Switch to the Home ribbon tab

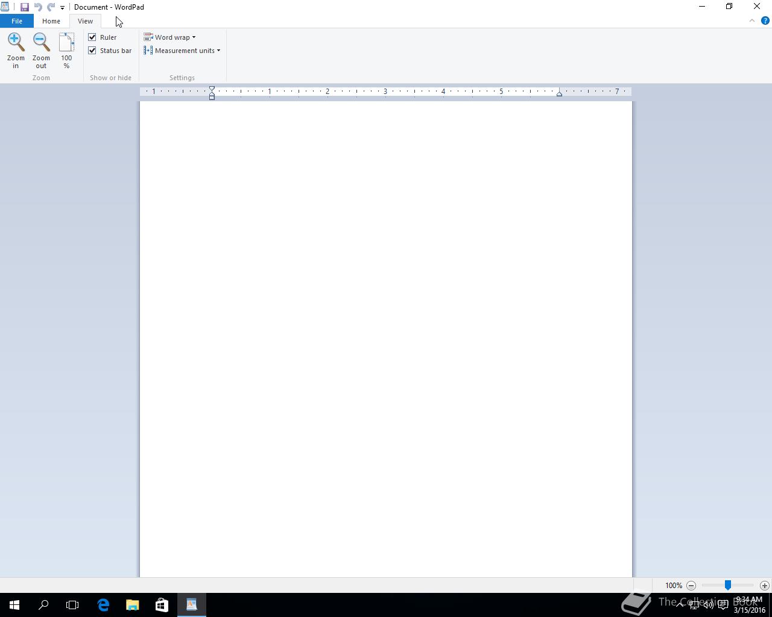tap(51, 21)
